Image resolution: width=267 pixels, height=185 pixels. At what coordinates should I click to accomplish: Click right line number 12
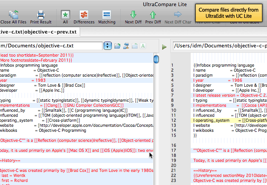(173, 120)
